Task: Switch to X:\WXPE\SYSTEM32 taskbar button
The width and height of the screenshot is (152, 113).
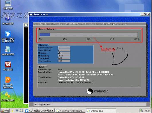Action: (x=71, y=111)
